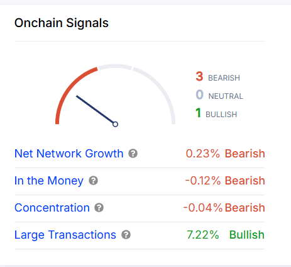Open the Large Transactions link
This screenshot has width=291, height=267.
(65, 235)
